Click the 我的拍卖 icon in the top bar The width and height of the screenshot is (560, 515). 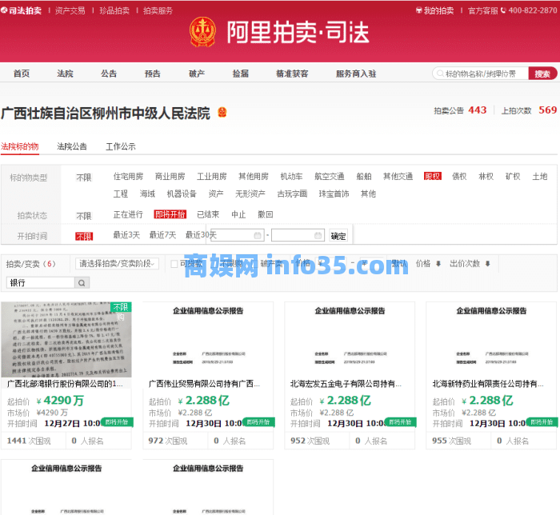pyautogui.click(x=420, y=10)
